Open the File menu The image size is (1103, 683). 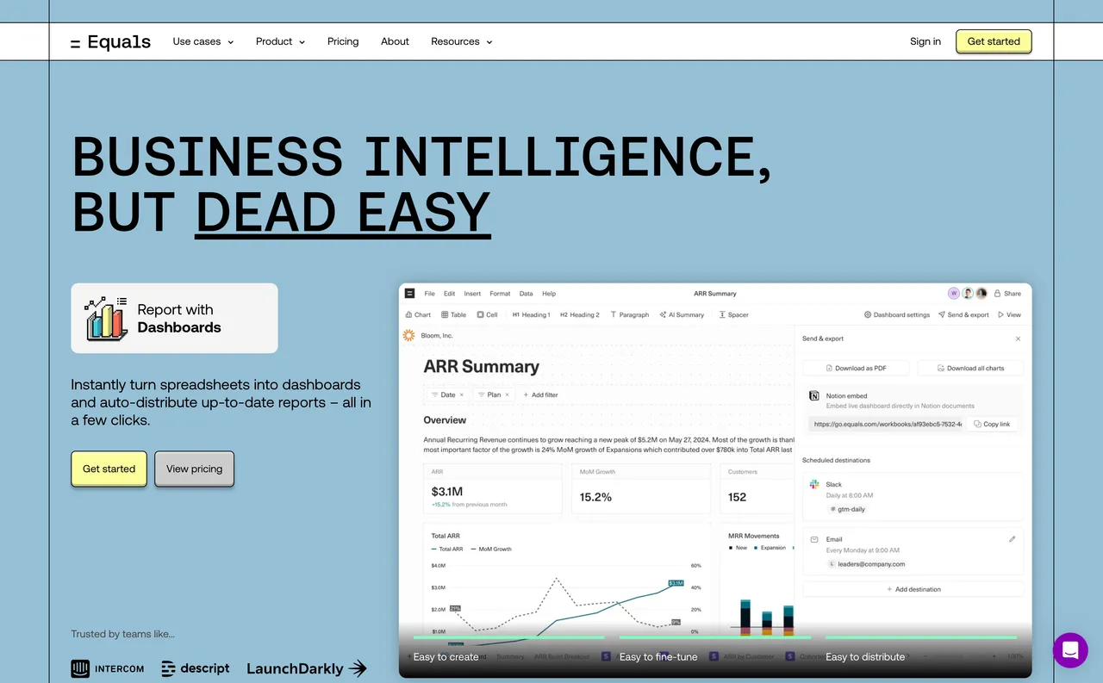coord(429,293)
